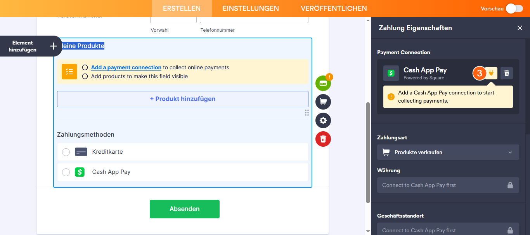Click the Cash App Pay logo in Payment Connection
The image size is (530, 235).
pyautogui.click(x=391, y=73)
